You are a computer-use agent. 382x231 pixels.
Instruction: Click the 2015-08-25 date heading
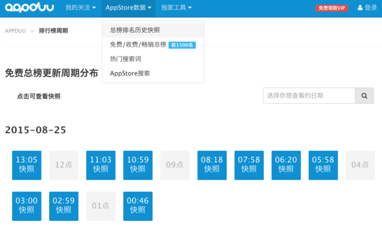point(35,130)
